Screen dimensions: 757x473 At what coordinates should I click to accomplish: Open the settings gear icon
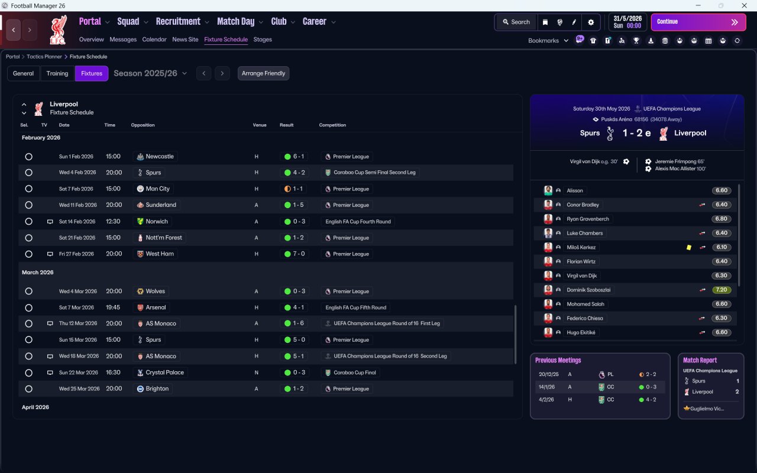tap(591, 22)
